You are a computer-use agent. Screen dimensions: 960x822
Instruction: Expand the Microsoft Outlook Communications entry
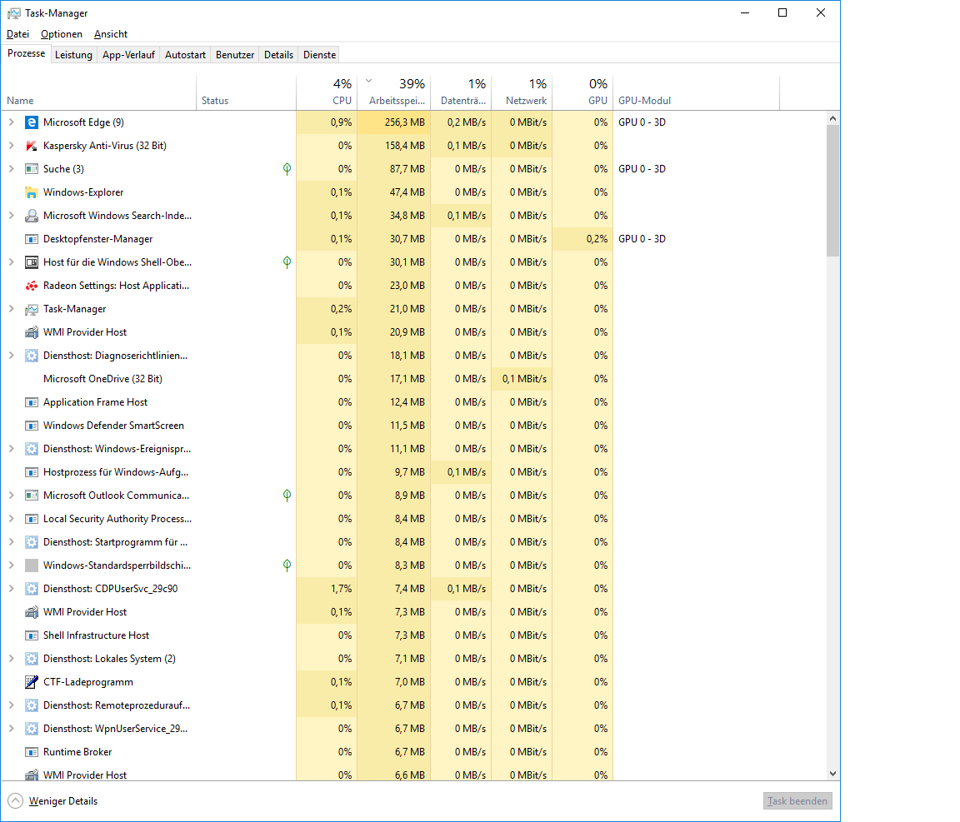coord(11,496)
